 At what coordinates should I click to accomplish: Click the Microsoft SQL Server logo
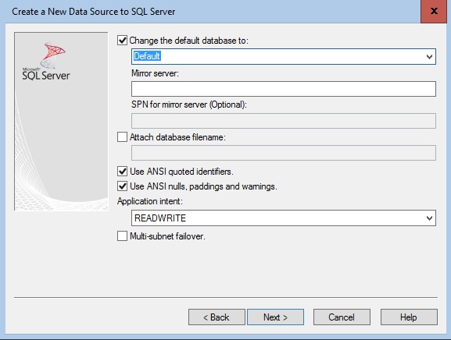(x=46, y=61)
